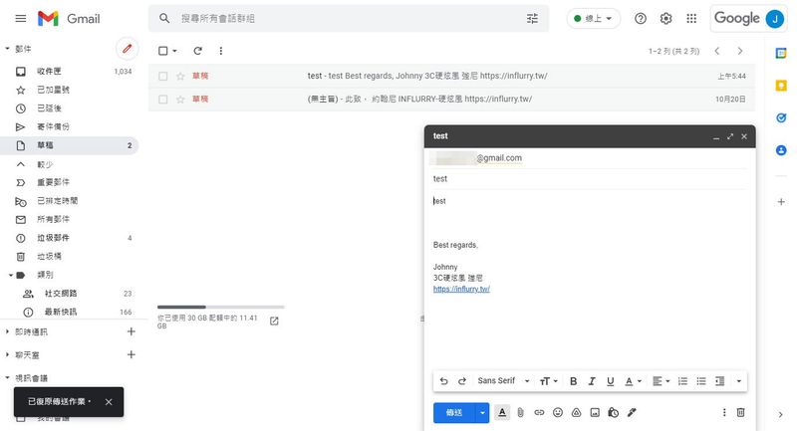Open the Google apps grid
Image resolution: width=797 pixels, height=431 pixels.
(x=691, y=19)
